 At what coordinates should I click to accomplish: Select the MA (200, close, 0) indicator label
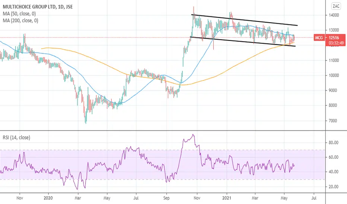pyautogui.click(x=20, y=20)
